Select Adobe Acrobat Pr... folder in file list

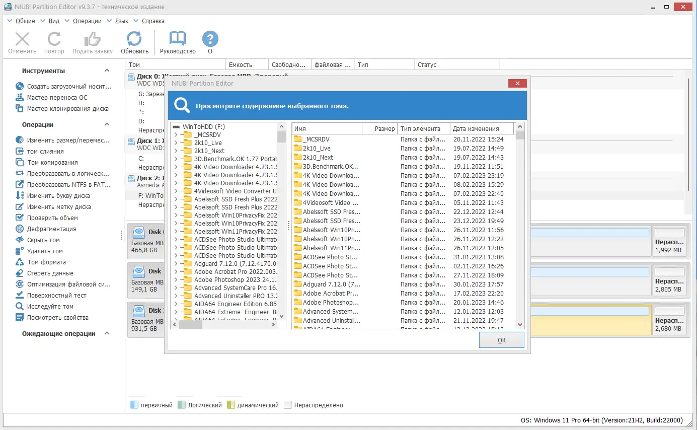(327, 294)
